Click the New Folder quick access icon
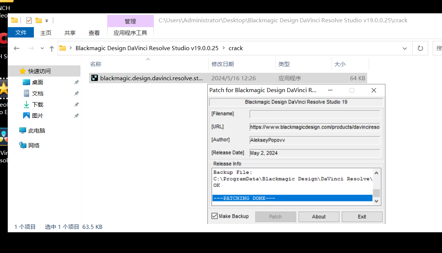The image size is (442, 253). 39,20
